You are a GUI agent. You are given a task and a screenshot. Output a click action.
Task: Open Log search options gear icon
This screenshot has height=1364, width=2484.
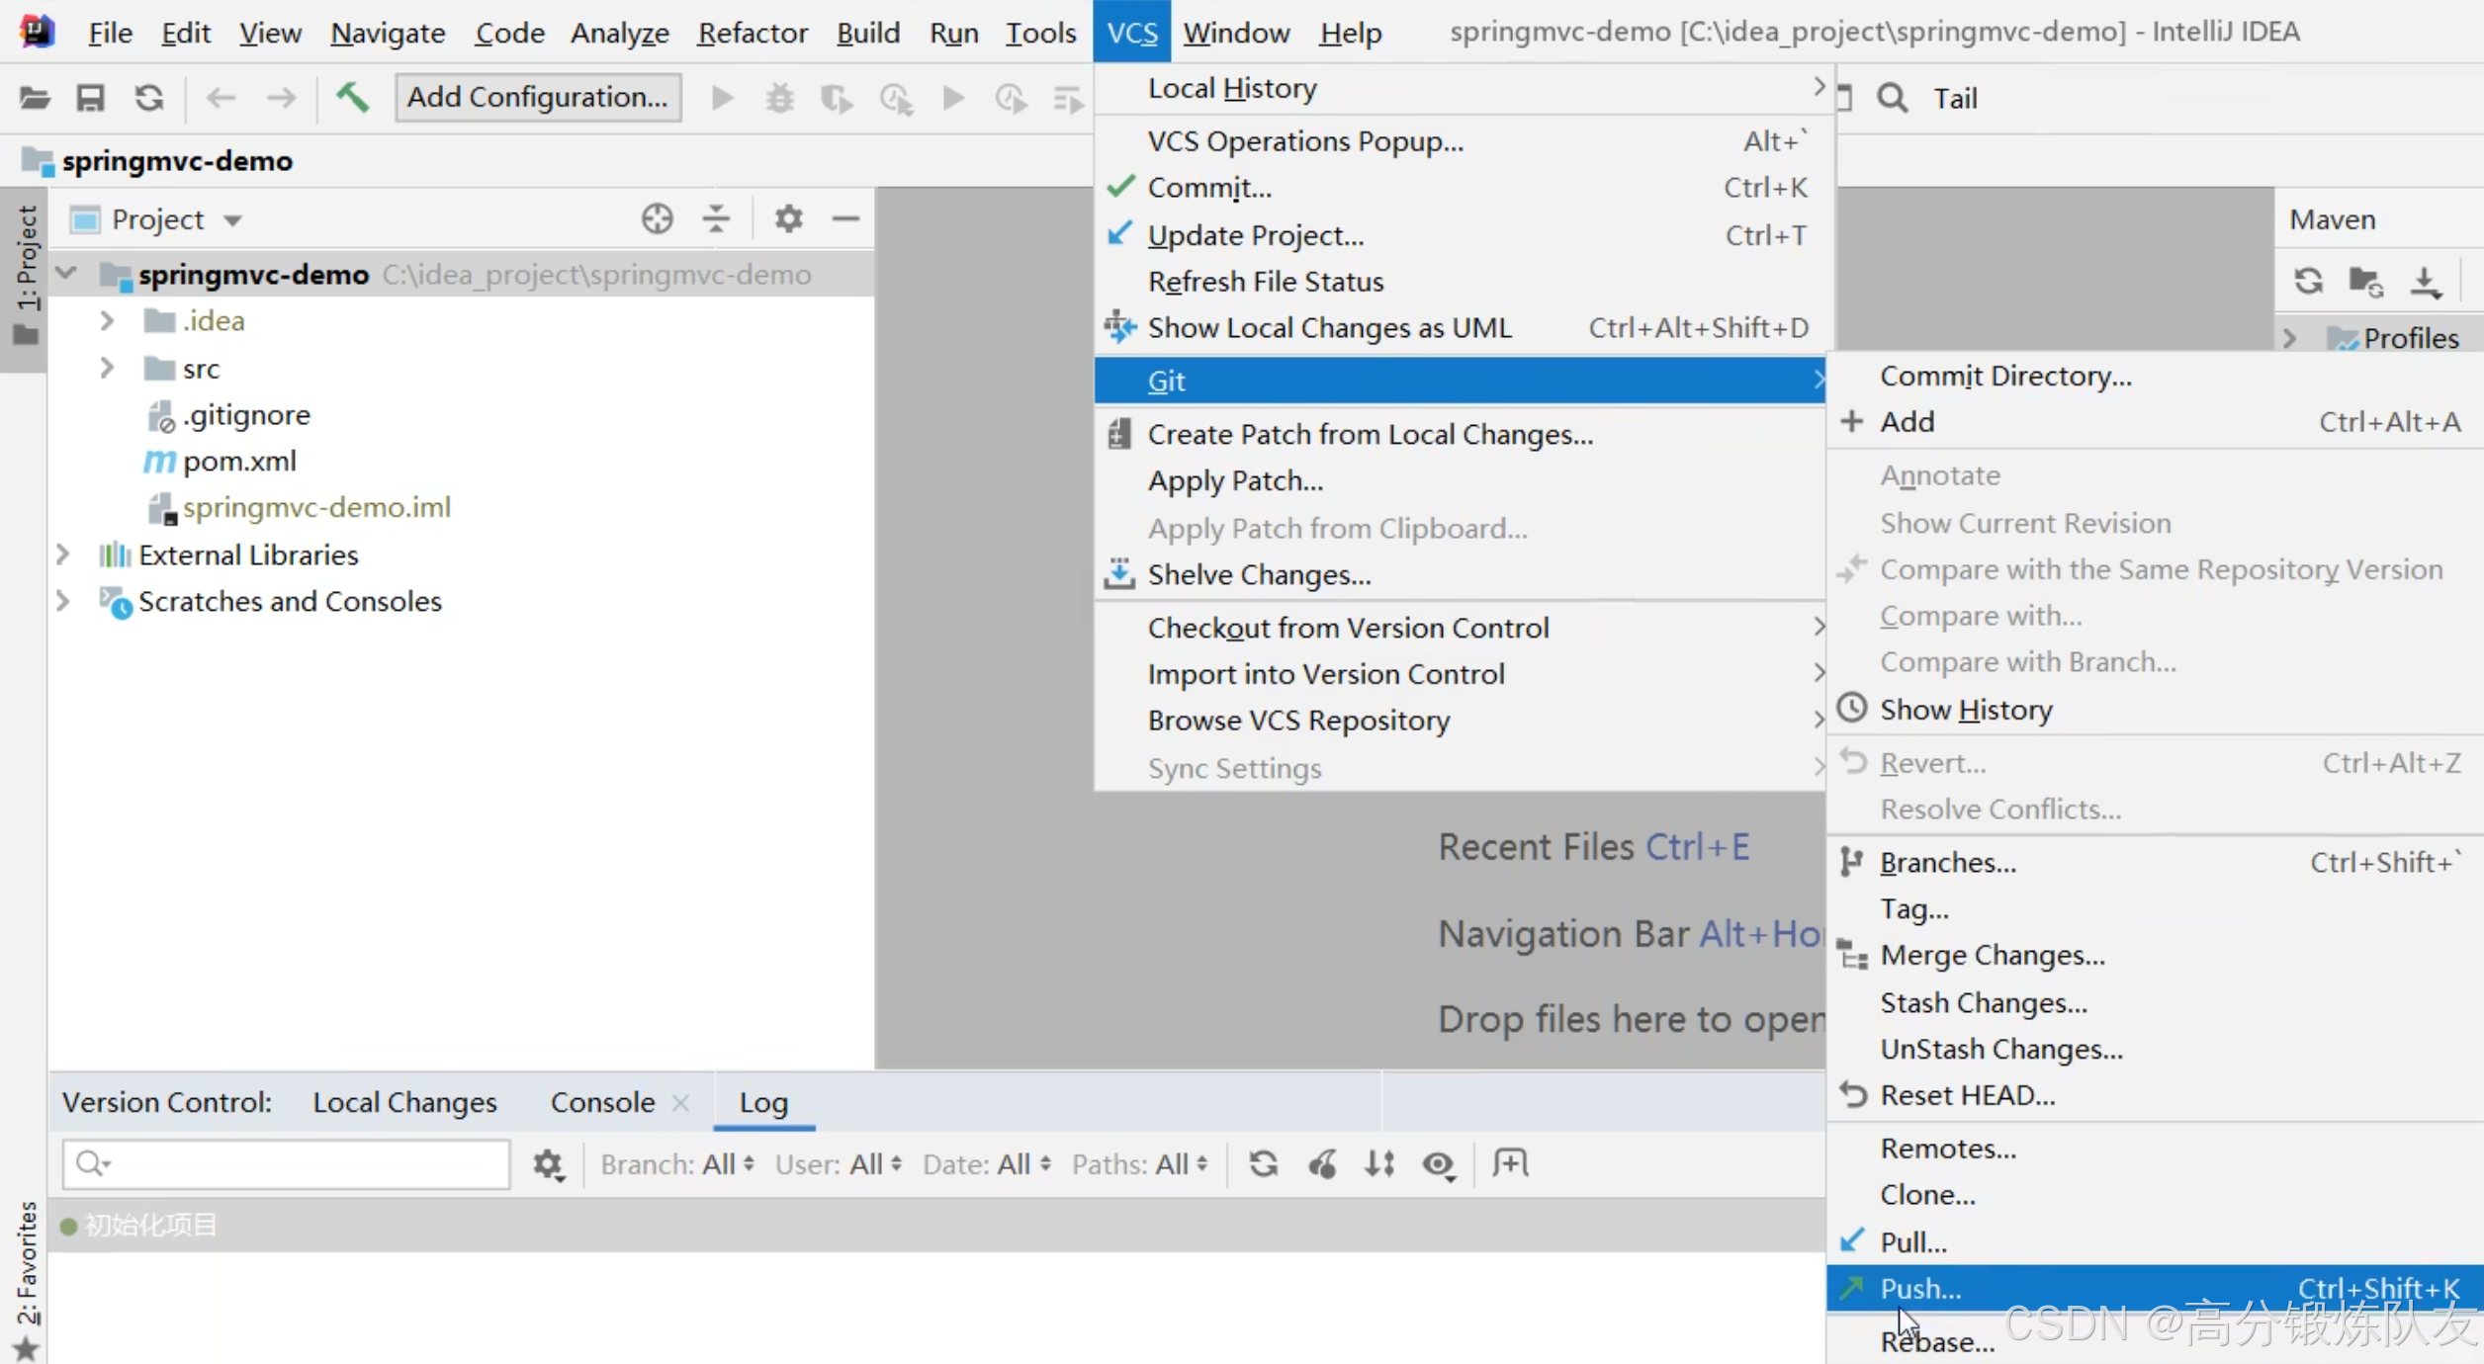[549, 1165]
